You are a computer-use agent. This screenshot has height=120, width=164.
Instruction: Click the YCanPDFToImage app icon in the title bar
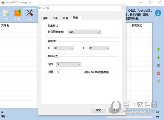pyautogui.click(x=3, y=2)
